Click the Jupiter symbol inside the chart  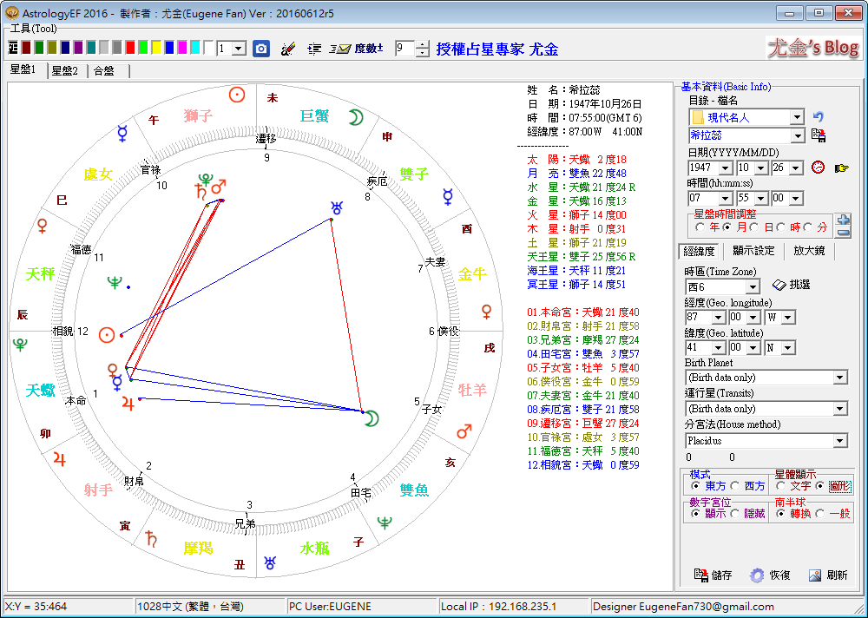coord(128,403)
